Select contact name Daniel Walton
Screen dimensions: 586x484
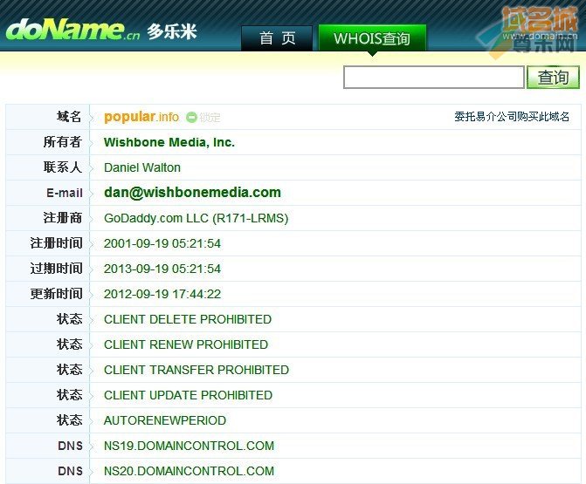click(142, 167)
